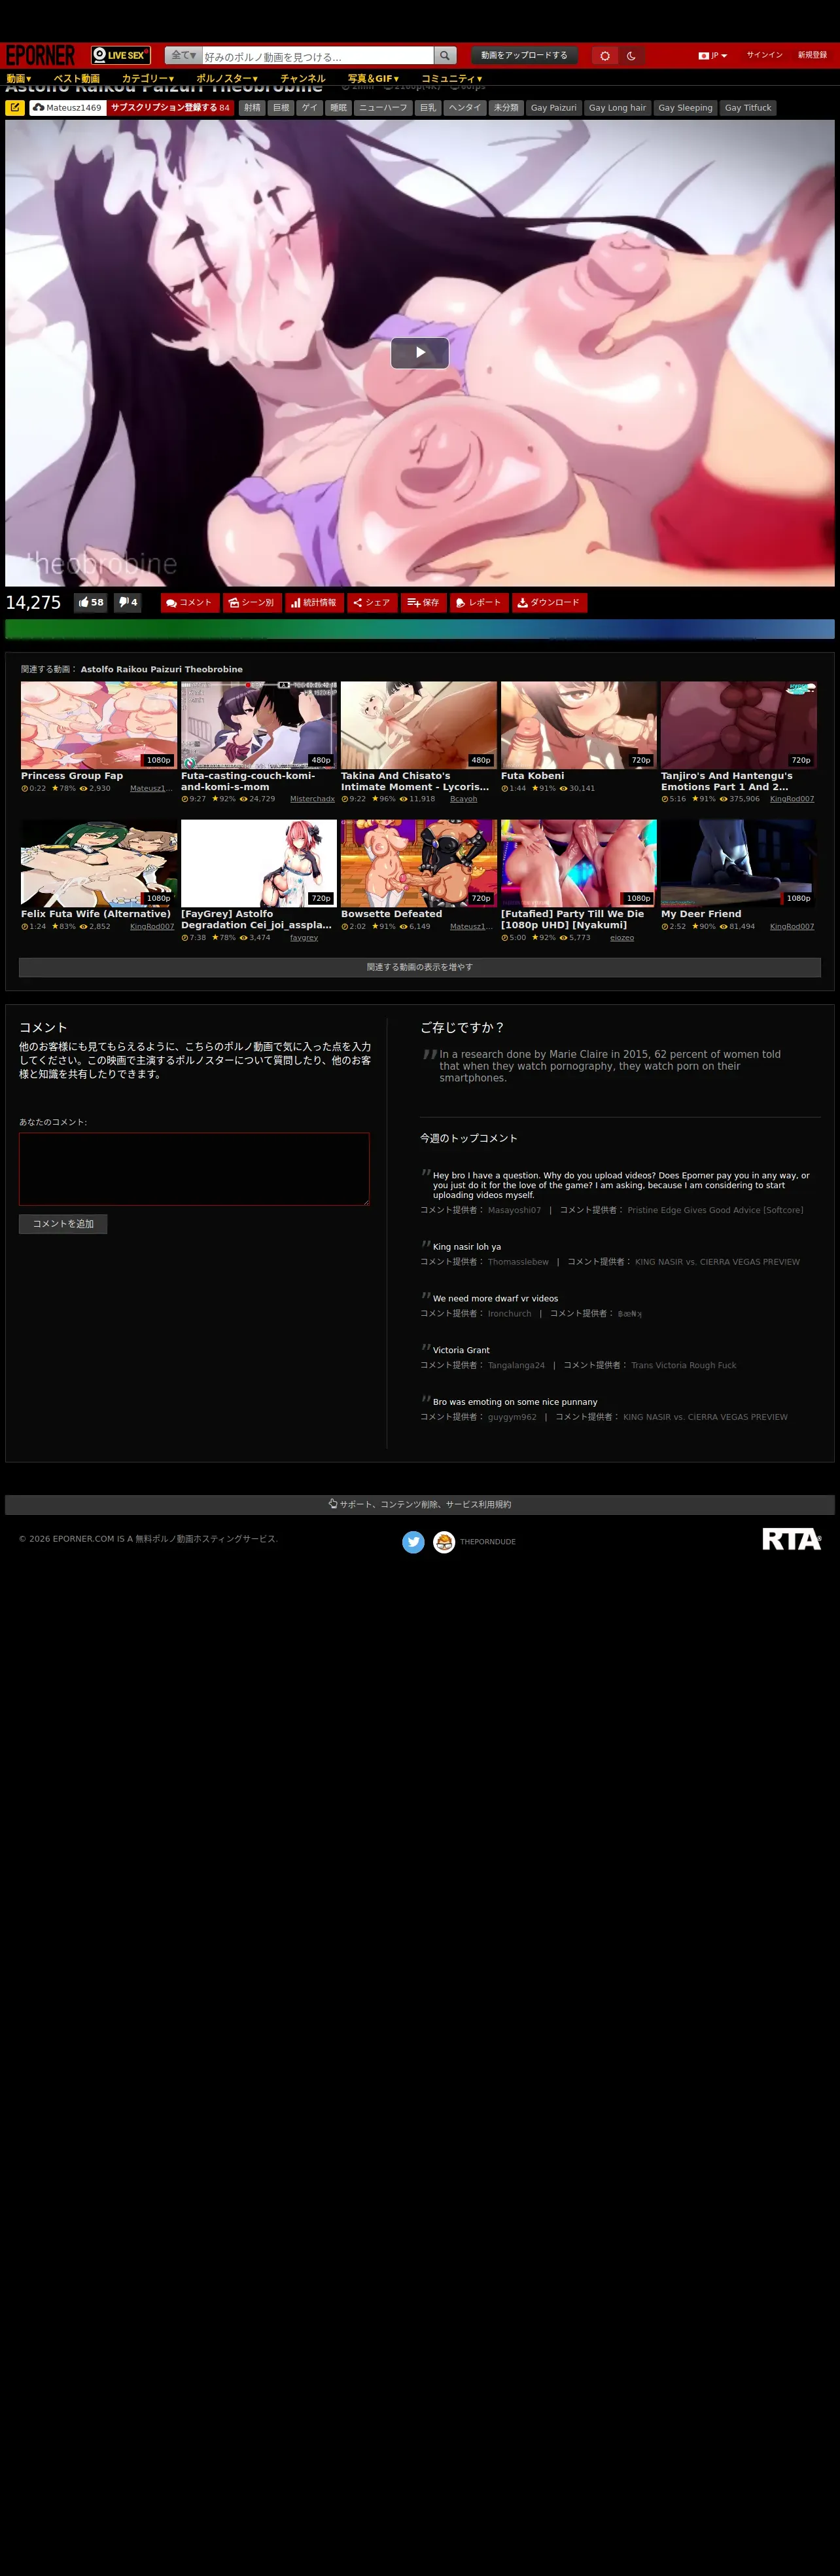Focus the search text field
This screenshot has height=2576, width=840.
[x=318, y=56]
